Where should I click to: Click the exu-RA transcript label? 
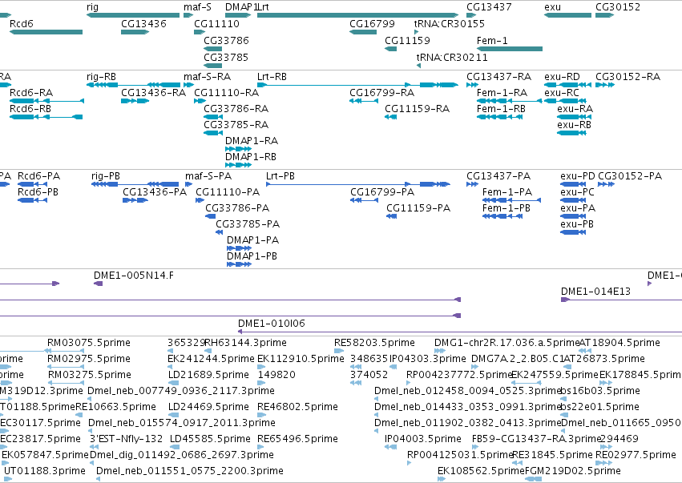(575, 109)
